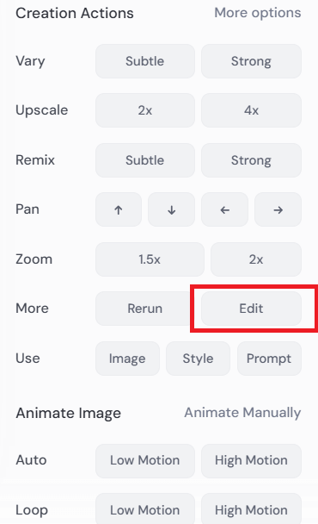This screenshot has height=524, width=318.
Task: Use as Image reference
Action: pos(127,359)
